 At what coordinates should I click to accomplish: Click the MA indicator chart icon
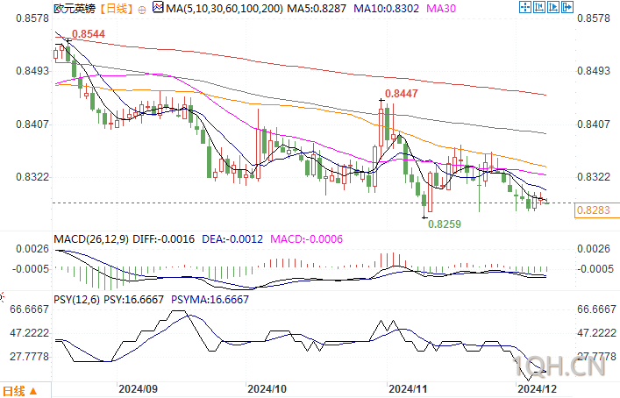click(x=158, y=7)
